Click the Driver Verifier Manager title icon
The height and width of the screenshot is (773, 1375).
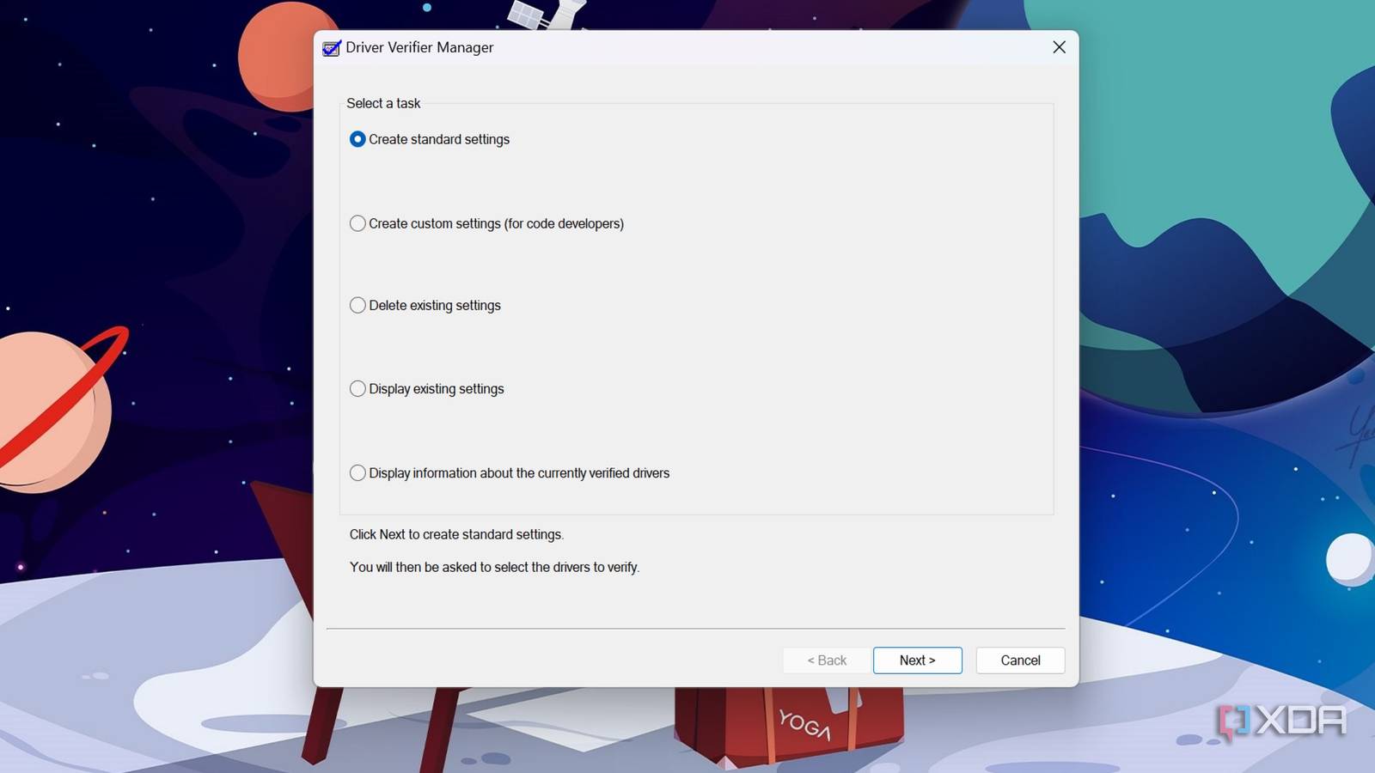tap(331, 48)
